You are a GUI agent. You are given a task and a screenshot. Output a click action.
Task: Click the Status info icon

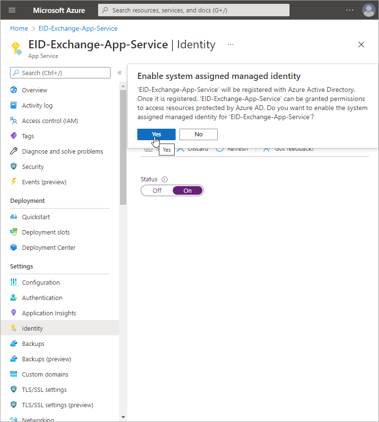click(165, 179)
